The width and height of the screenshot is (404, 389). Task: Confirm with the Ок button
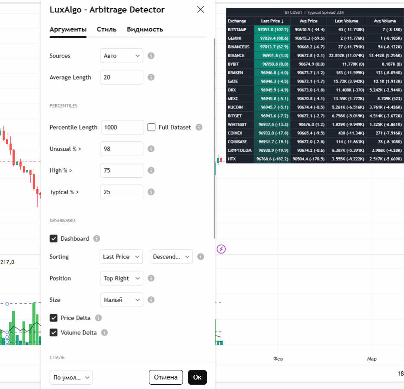197,377
